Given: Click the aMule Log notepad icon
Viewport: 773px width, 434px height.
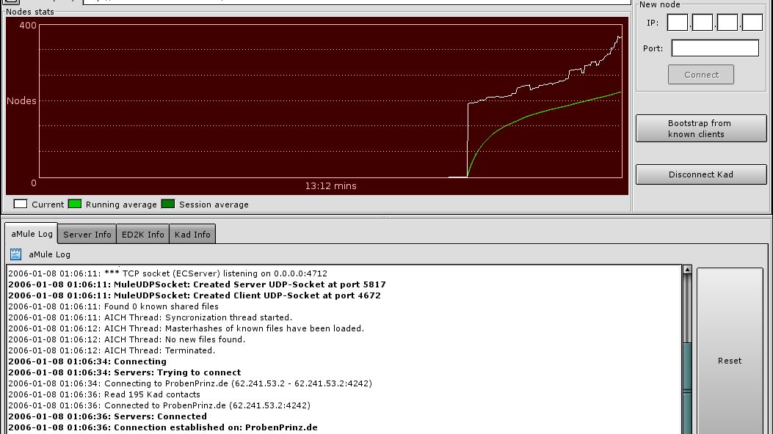Looking at the screenshot, I should [x=15, y=254].
